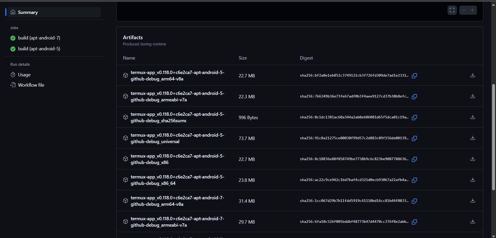Open apt-android-7 armeabi-v7a artifact
The width and height of the screenshot is (496, 238).
click(x=177, y=222)
